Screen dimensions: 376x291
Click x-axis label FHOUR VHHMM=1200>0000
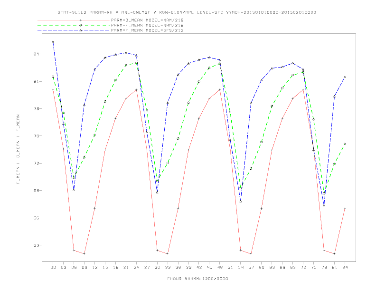click(197, 279)
